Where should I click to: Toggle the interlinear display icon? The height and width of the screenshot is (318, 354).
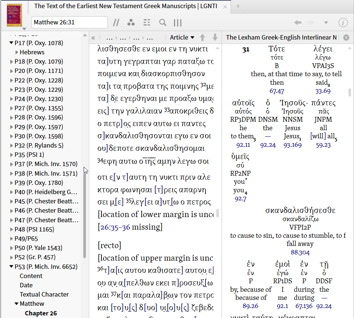click(x=147, y=23)
